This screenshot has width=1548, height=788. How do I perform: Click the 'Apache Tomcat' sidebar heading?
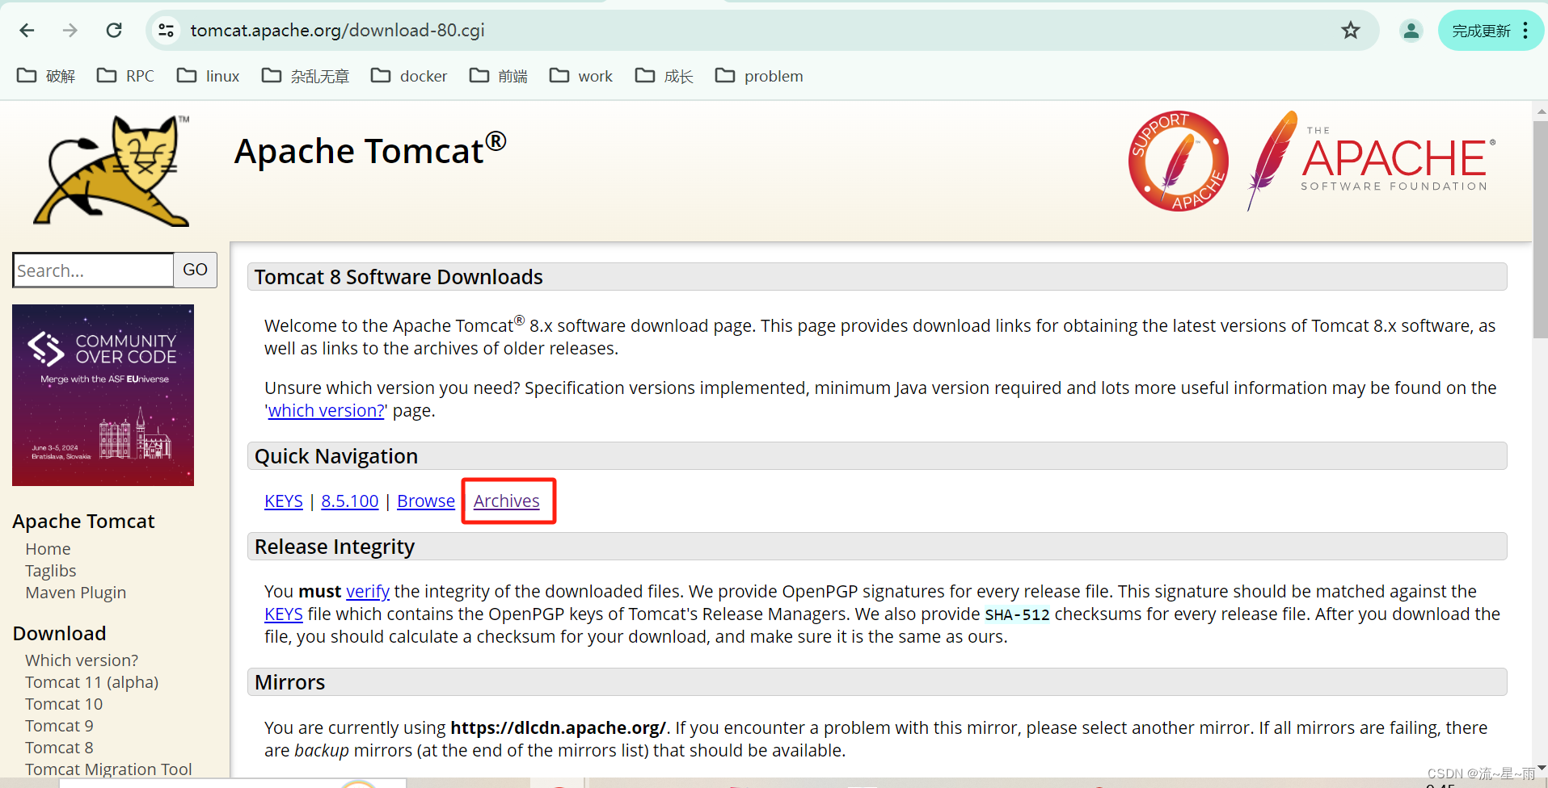(x=83, y=522)
